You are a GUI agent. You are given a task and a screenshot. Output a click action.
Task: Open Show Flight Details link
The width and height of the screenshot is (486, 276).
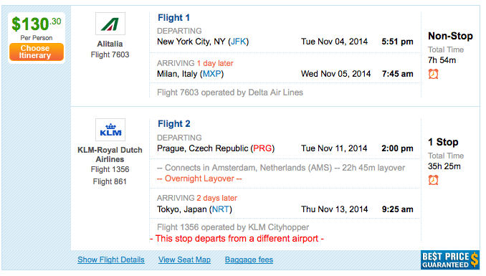(x=111, y=260)
